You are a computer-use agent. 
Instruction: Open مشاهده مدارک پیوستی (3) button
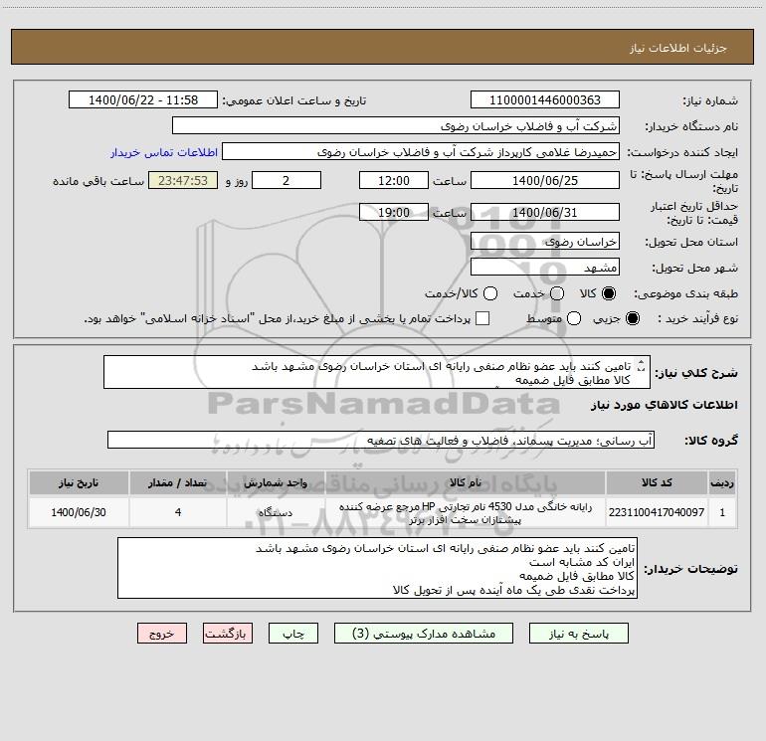pyautogui.click(x=424, y=634)
